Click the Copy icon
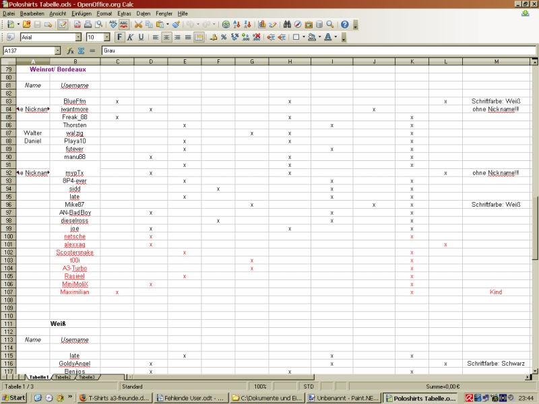The height and width of the screenshot is (404, 539). point(149,24)
